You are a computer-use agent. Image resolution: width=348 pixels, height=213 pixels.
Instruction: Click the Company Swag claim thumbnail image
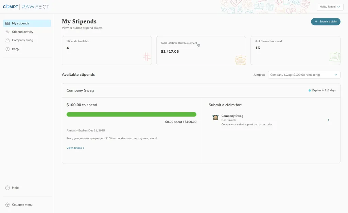(215, 118)
